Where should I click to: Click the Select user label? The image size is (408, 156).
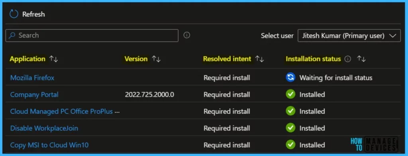(277, 36)
